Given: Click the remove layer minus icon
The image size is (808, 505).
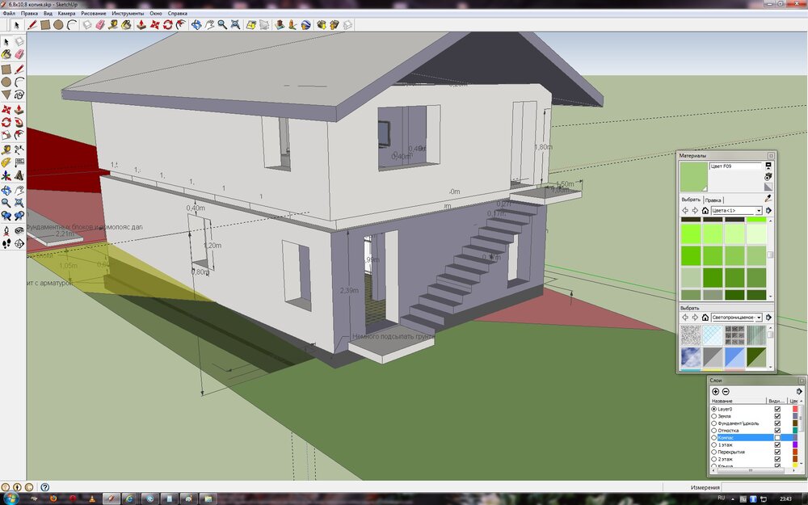Looking at the screenshot, I should [726, 391].
